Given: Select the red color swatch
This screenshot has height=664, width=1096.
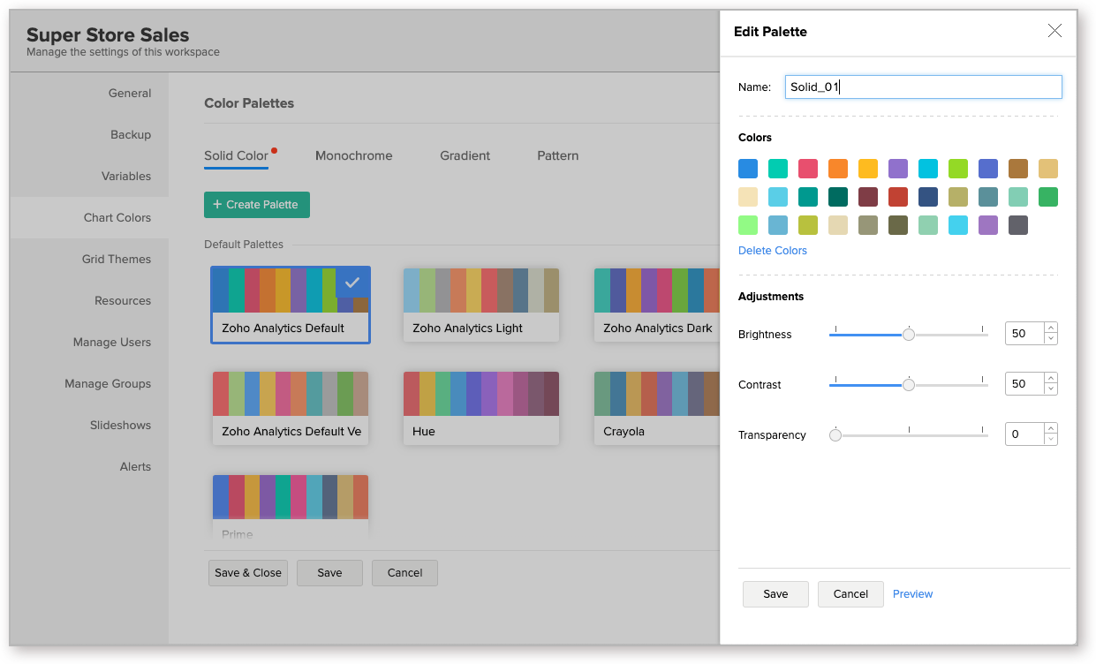Looking at the screenshot, I should (x=898, y=197).
